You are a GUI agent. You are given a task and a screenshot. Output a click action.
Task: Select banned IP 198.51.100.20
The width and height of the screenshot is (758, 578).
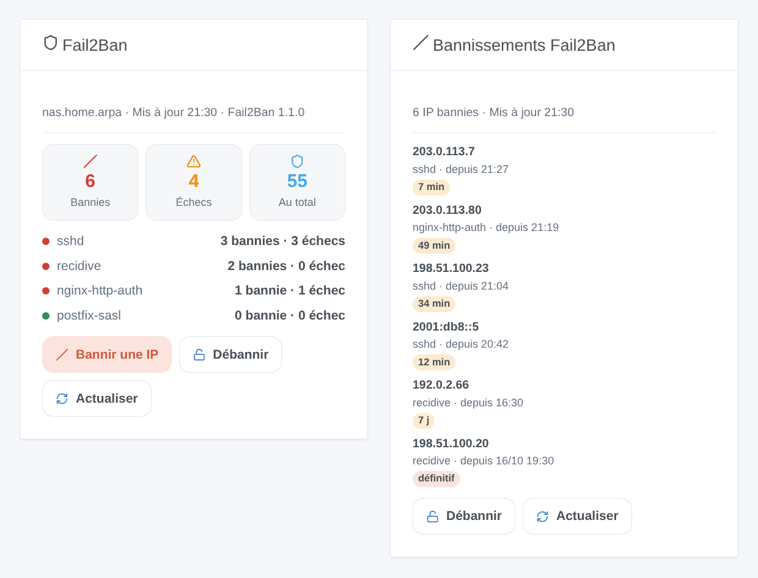pyautogui.click(x=451, y=444)
